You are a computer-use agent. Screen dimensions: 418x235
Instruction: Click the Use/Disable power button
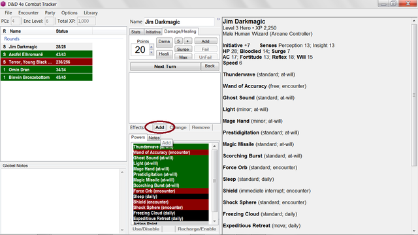[x=146, y=229]
